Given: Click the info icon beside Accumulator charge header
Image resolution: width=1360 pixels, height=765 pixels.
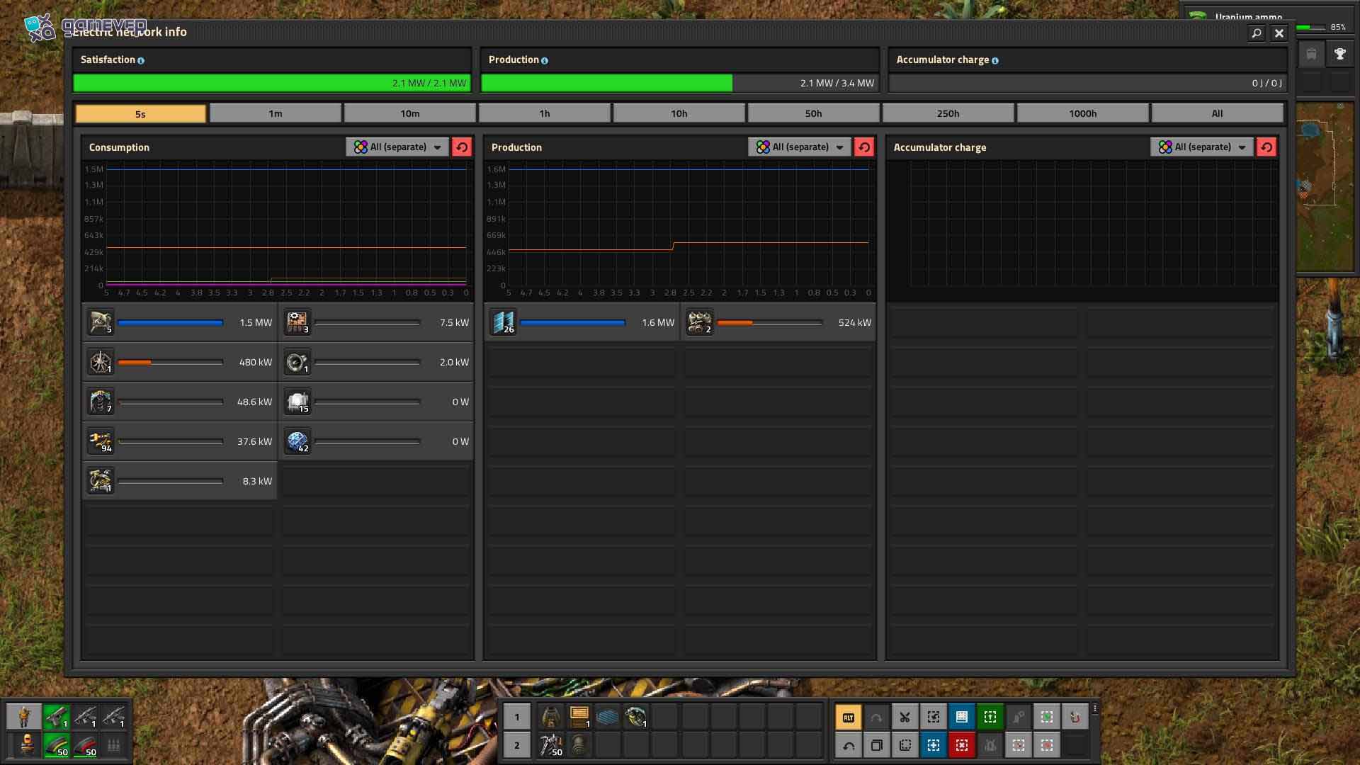Looking at the screenshot, I should [x=995, y=61].
